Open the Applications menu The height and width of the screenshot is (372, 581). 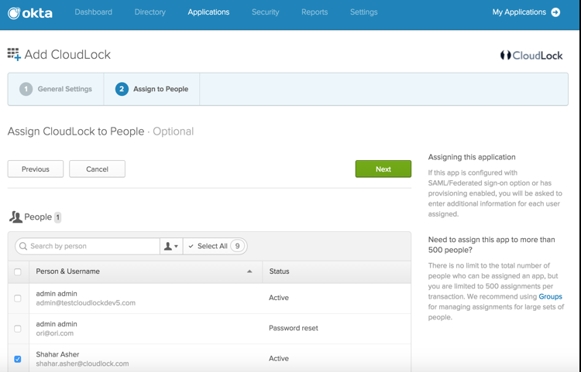pos(208,12)
